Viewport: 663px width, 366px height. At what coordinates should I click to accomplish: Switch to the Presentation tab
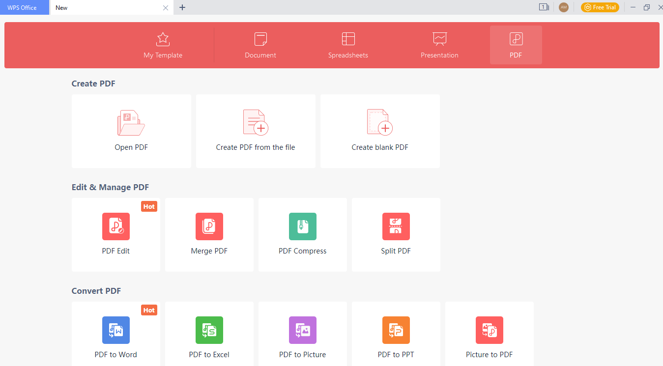(439, 45)
